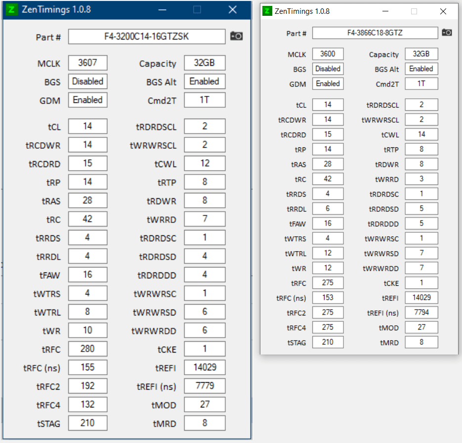The image size is (462, 443).
Task: Click tFAW value 16 in right window
Action: tap(328, 223)
